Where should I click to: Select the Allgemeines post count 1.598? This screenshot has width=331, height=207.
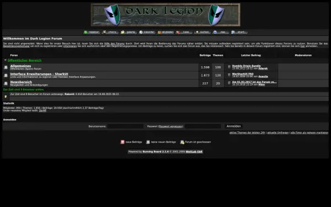pos(205,67)
